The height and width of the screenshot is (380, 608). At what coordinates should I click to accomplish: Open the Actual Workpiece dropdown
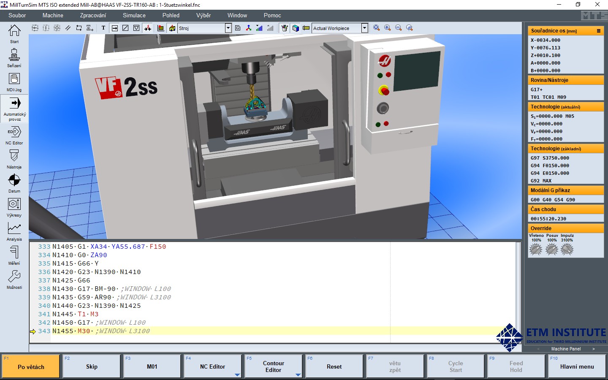[364, 28]
